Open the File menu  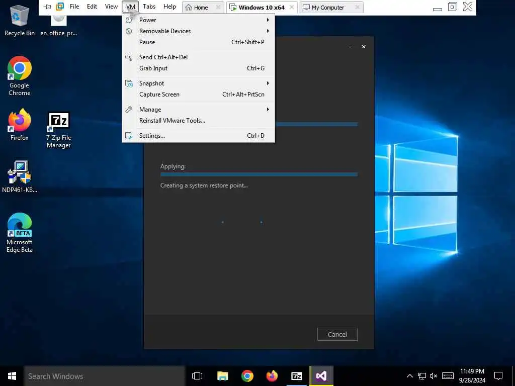[74, 7]
